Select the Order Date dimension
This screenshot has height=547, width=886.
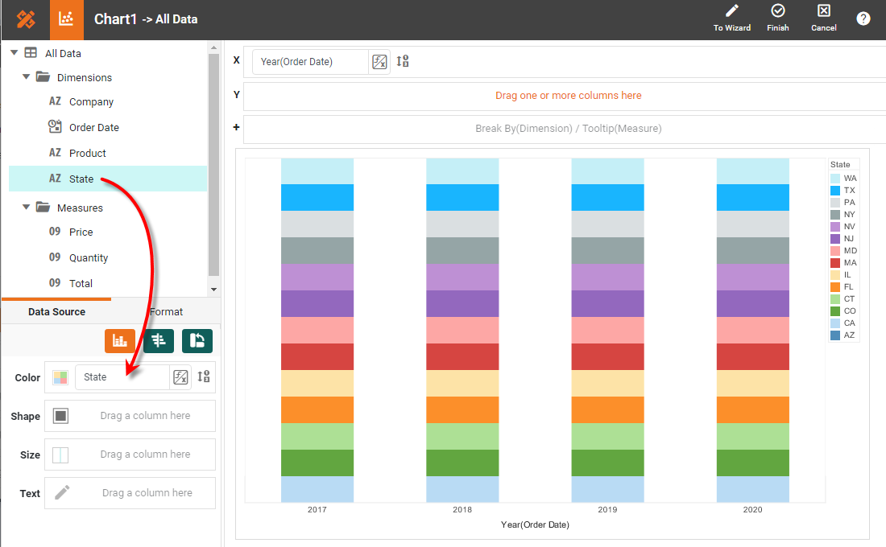(x=93, y=127)
